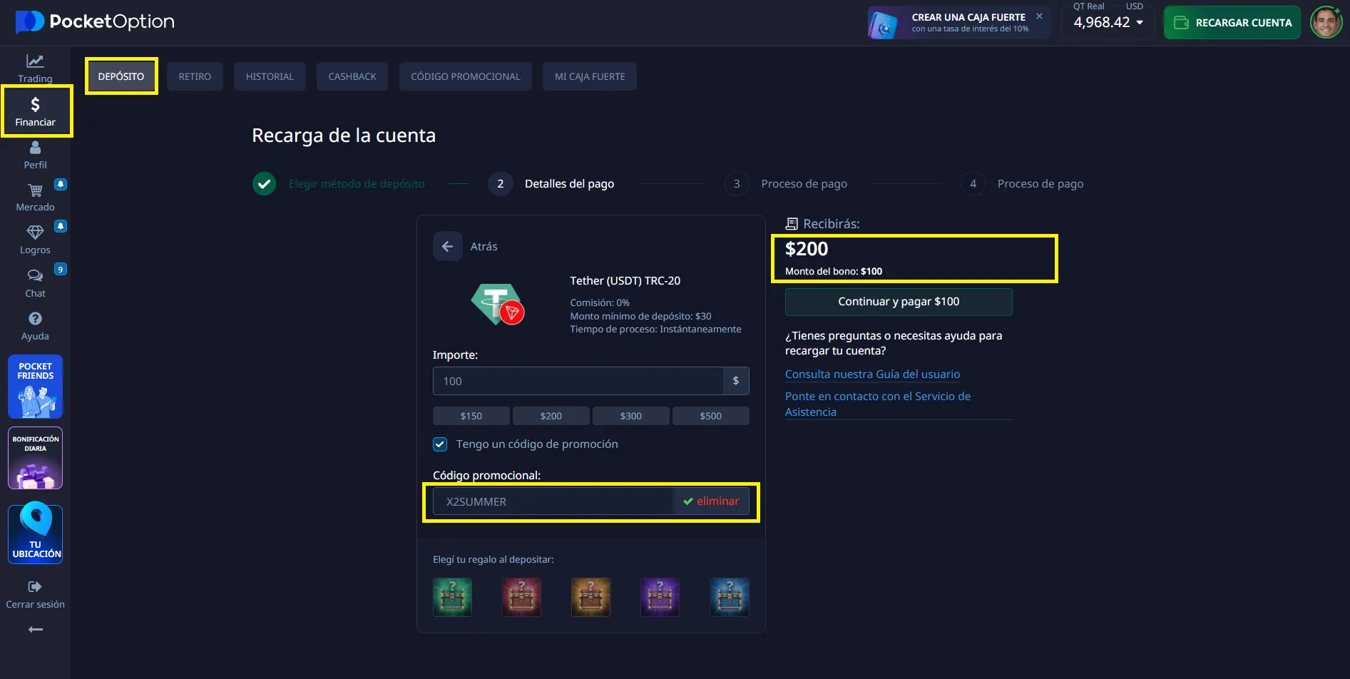Click Continuar y pagar $100
The width and height of the screenshot is (1350, 679).
click(899, 302)
